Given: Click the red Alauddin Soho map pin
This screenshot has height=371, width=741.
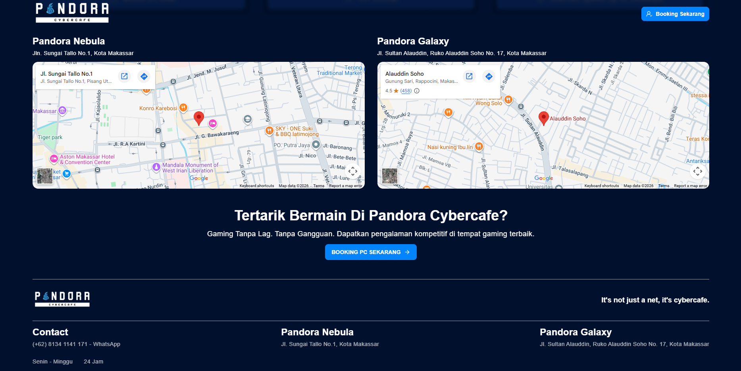Looking at the screenshot, I should point(544,118).
